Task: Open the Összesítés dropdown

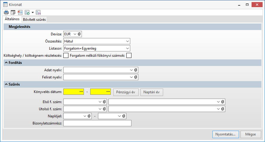Action: pos(128,41)
